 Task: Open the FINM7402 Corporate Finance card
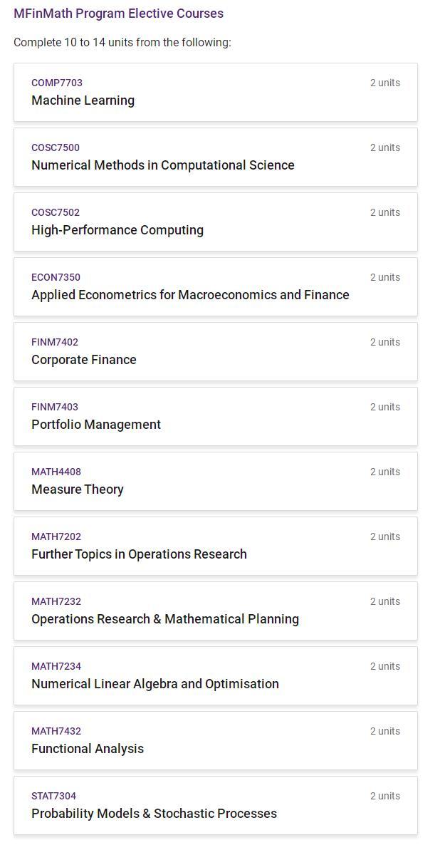pyautogui.click(x=215, y=351)
